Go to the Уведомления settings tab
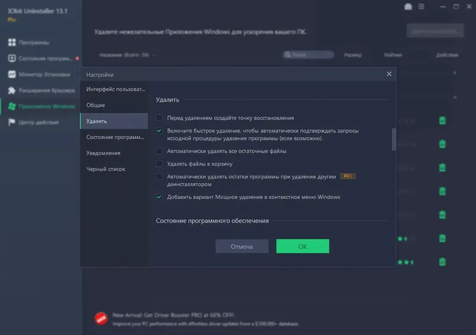Image resolution: width=476 pixels, height=335 pixels. pyautogui.click(x=114, y=153)
